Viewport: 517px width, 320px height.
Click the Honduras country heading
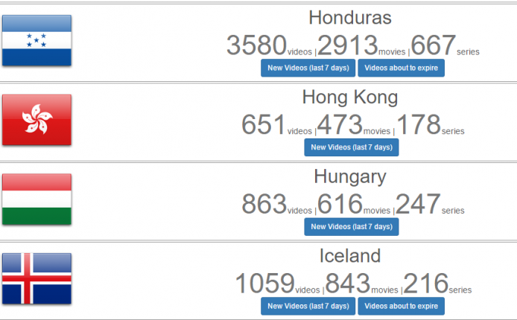point(350,17)
